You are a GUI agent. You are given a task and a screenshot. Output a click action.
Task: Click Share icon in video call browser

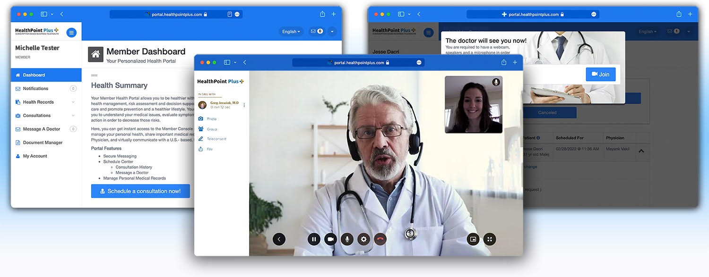[504, 62]
